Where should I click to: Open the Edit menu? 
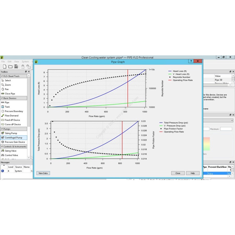pyautogui.click(x=10, y=62)
